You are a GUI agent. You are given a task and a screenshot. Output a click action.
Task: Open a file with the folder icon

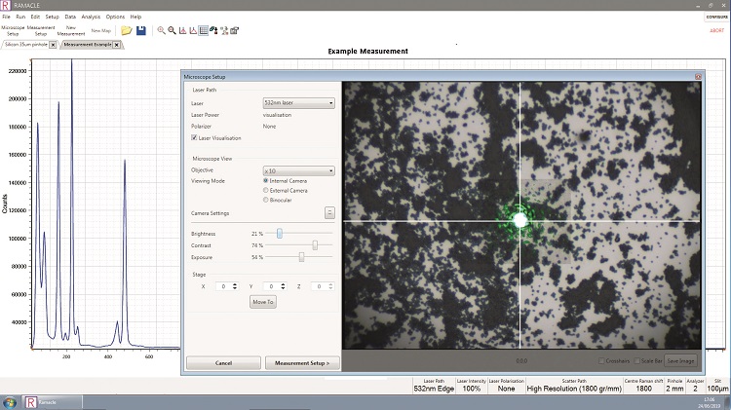127,31
